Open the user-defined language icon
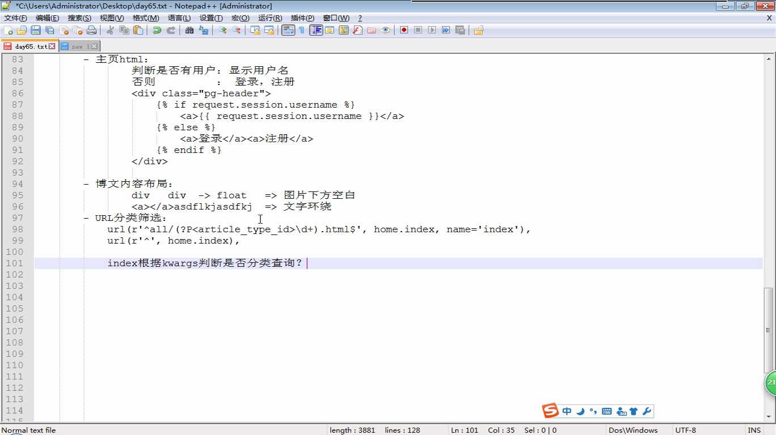The width and height of the screenshot is (776, 435). [330, 30]
